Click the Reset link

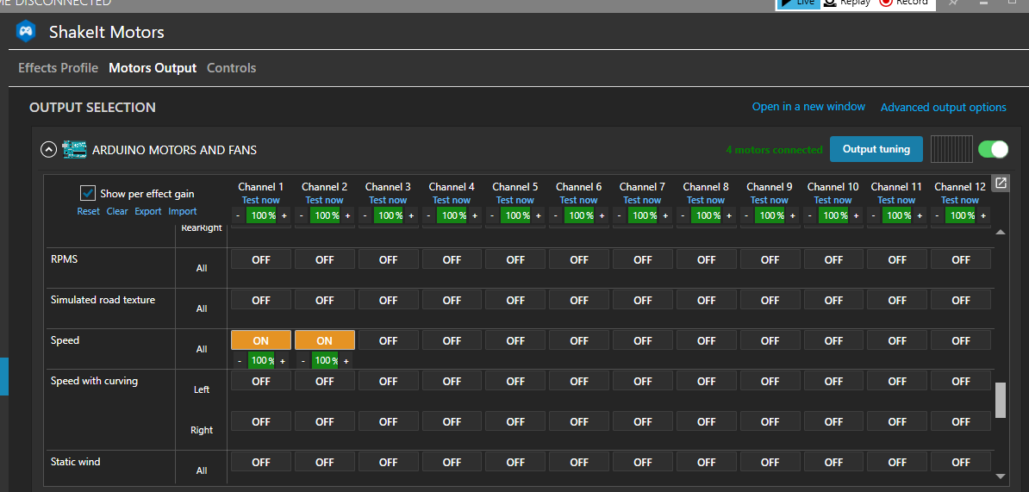[89, 211]
